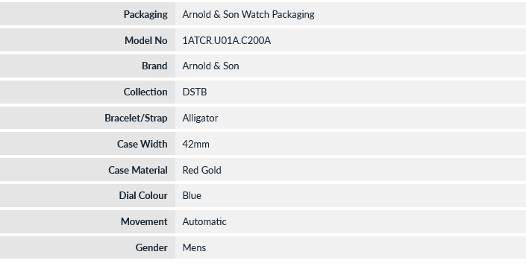The width and height of the screenshot is (526, 275).
Task: Click the Dial Colour label
Action: point(143,195)
